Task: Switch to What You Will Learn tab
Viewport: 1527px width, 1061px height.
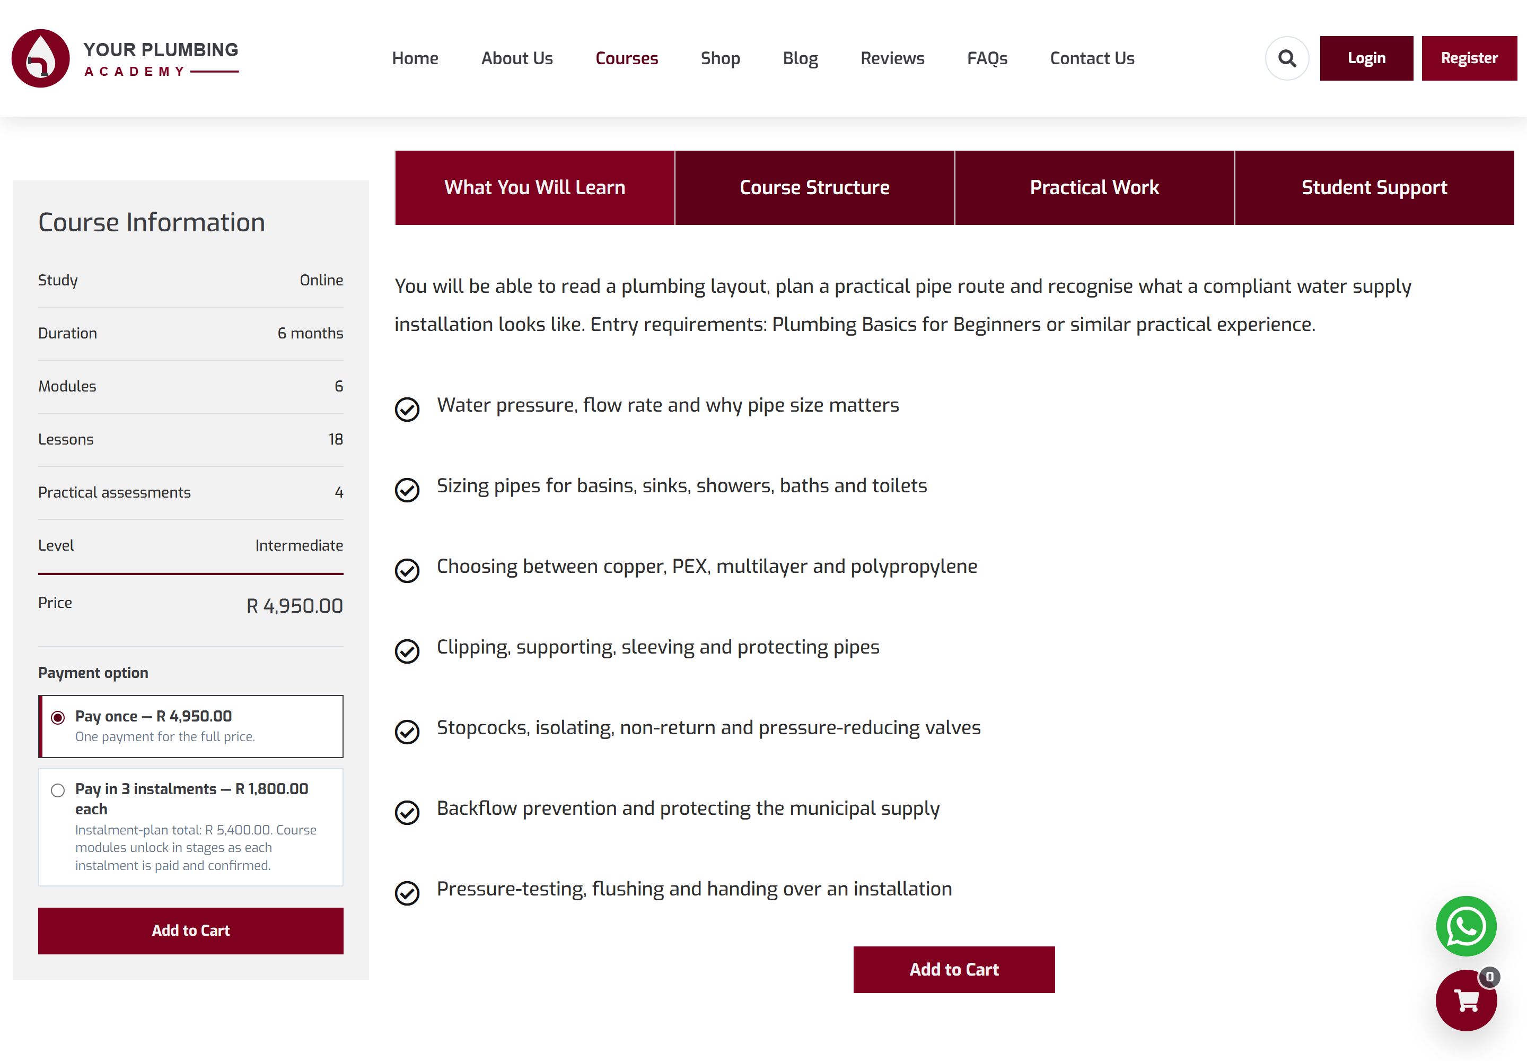Action: 534,187
